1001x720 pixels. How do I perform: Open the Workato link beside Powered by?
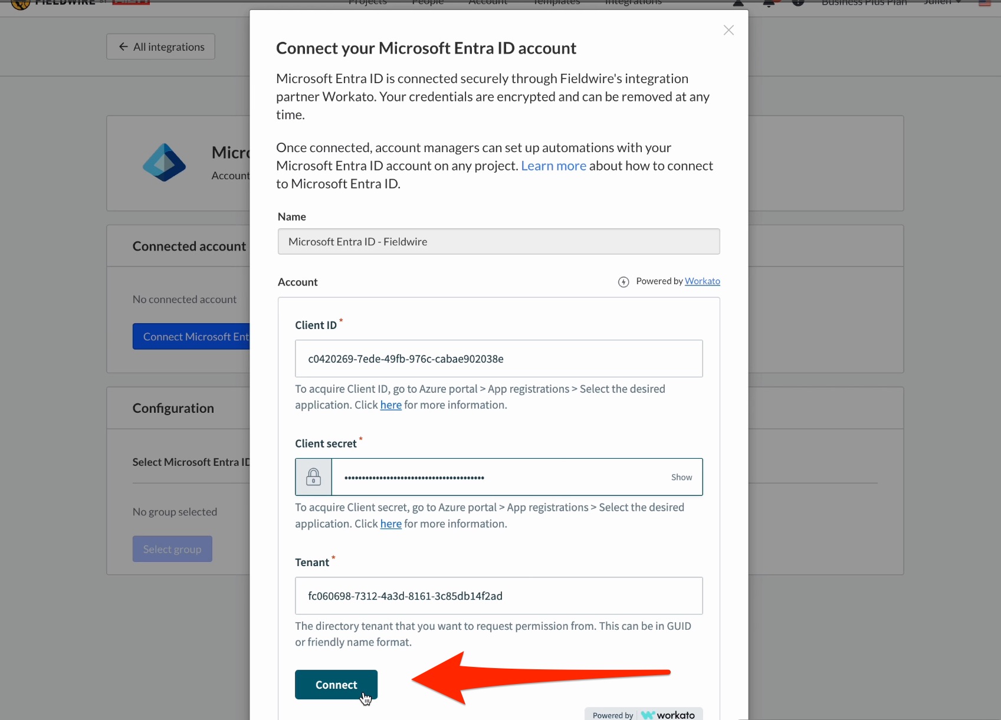[x=702, y=281]
